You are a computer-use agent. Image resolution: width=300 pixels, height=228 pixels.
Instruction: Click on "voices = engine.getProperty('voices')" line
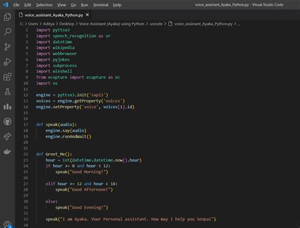pos(80,101)
